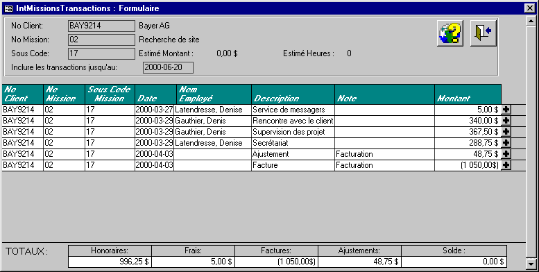Click the amount 288,75 $ cell
The width and height of the screenshot is (539, 272).
point(468,143)
